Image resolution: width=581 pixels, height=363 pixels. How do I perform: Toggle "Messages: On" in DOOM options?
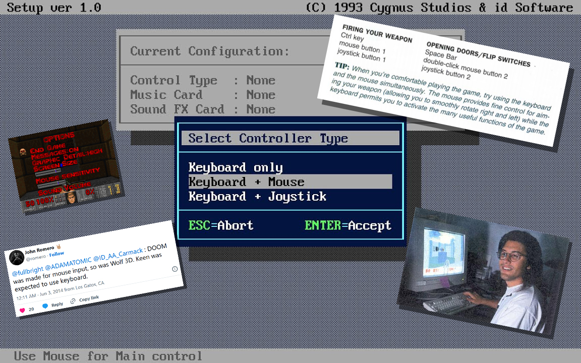click(55, 153)
